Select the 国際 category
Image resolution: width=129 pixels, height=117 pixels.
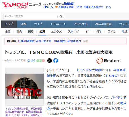click(x=31, y=31)
